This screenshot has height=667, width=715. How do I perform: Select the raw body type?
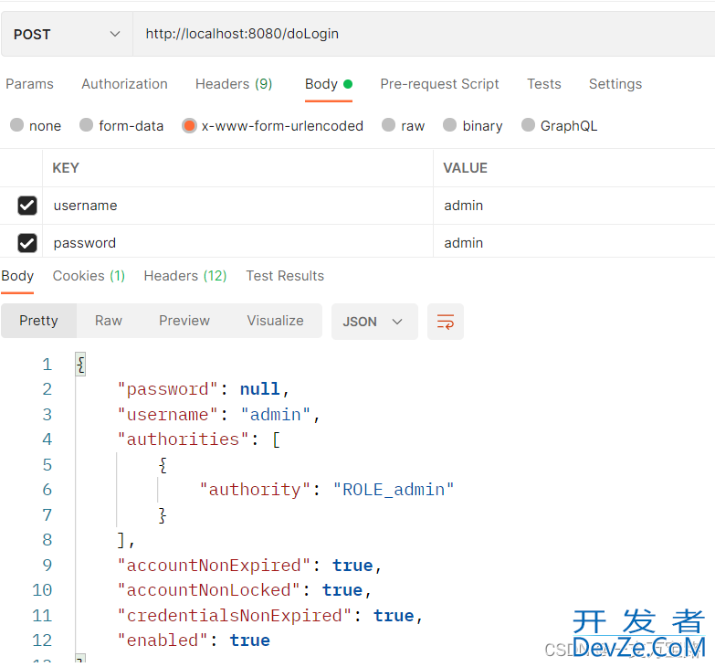(388, 125)
